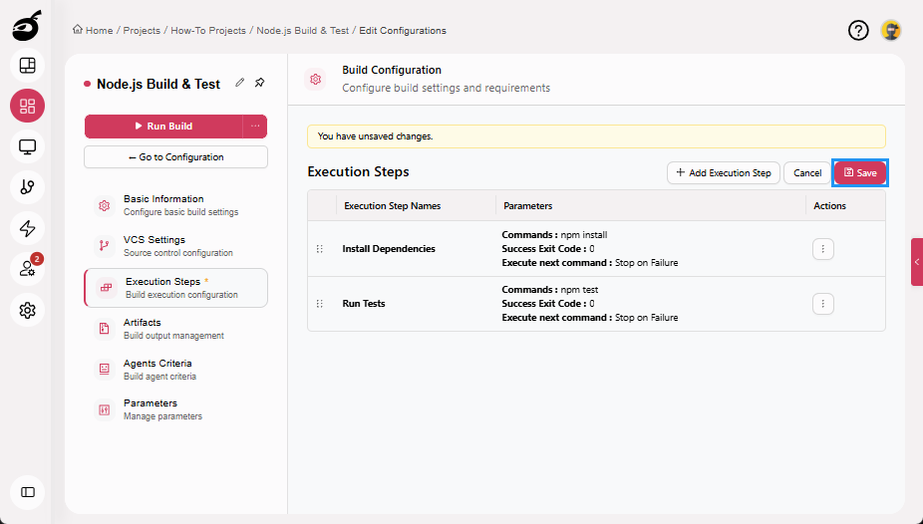
Task: Click 'Commands : npm install' text
Action: 554,235
